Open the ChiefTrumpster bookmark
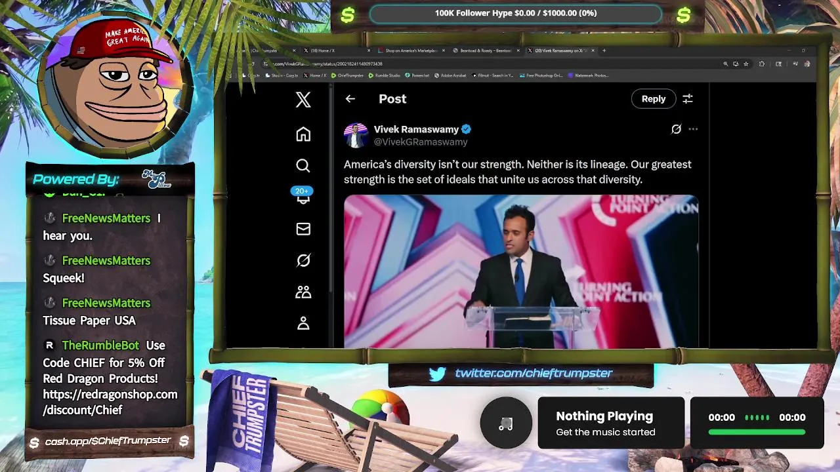Screen dimensions: 840x472 [x=347, y=75]
